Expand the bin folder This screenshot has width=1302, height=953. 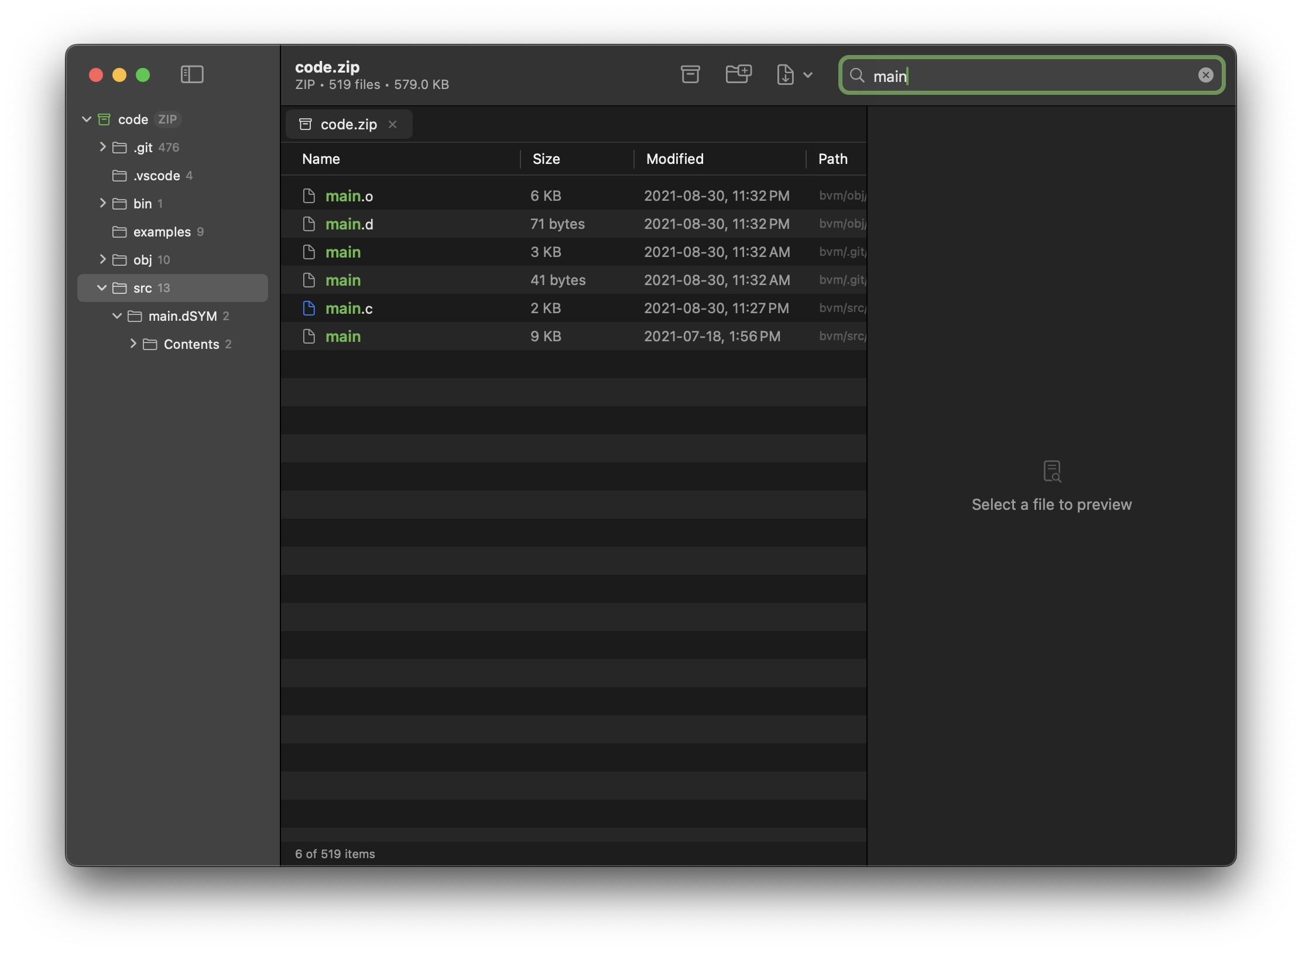pos(102,203)
